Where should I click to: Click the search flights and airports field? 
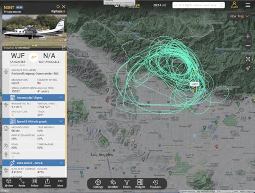tap(198, 5)
